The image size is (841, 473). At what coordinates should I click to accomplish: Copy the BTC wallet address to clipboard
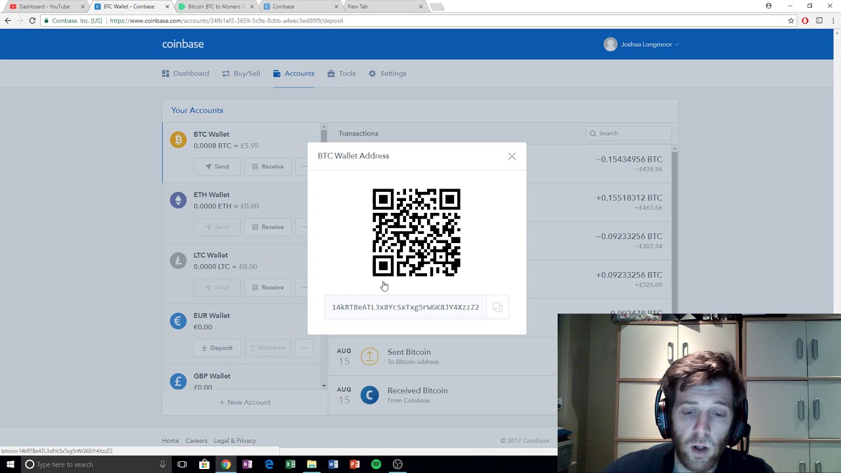497,307
